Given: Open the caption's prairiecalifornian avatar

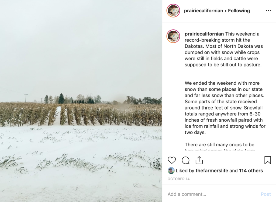Looking at the screenshot, I should pos(173,36).
